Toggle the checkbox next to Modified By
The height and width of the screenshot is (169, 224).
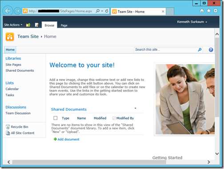tap(114, 118)
